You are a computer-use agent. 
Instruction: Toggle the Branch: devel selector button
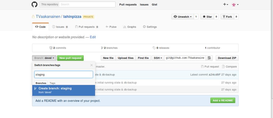[x=44, y=58]
